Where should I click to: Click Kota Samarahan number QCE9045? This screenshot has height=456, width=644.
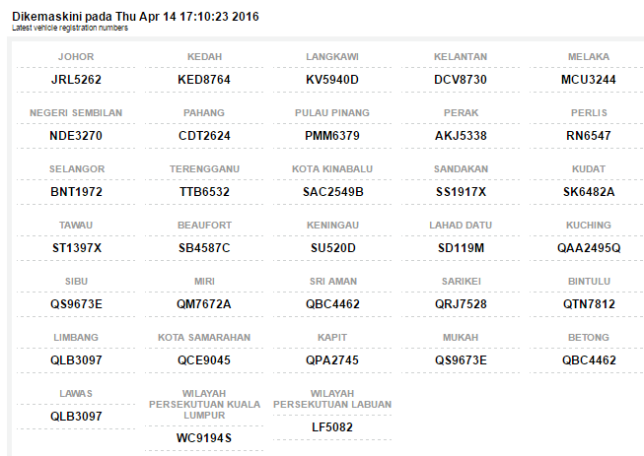pos(204,360)
